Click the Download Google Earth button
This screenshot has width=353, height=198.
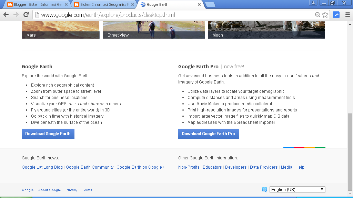(x=48, y=134)
